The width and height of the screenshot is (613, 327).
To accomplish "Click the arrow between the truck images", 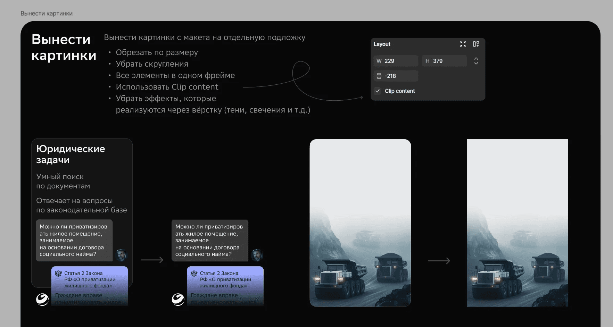I will (x=439, y=261).
